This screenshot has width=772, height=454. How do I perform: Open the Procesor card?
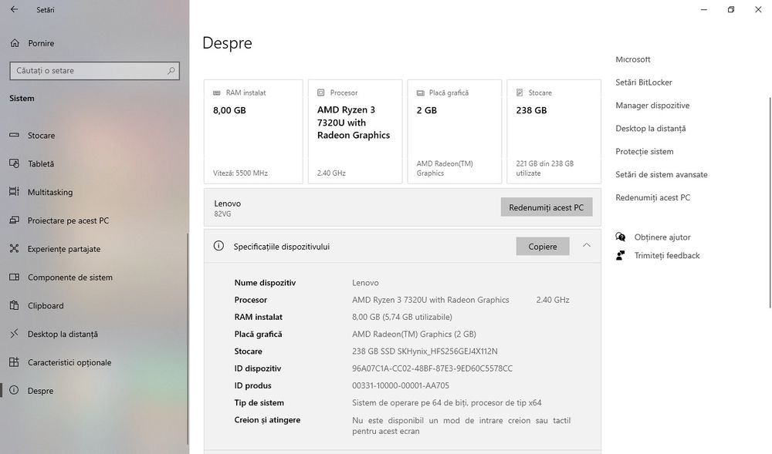click(355, 132)
